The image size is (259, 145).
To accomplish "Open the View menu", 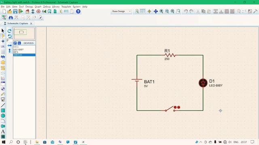I will pyautogui.click(x=15, y=7).
